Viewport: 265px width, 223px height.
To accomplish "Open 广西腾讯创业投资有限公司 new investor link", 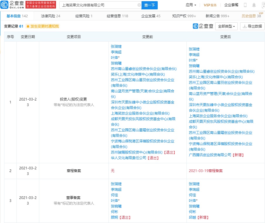I will coord(210,155).
